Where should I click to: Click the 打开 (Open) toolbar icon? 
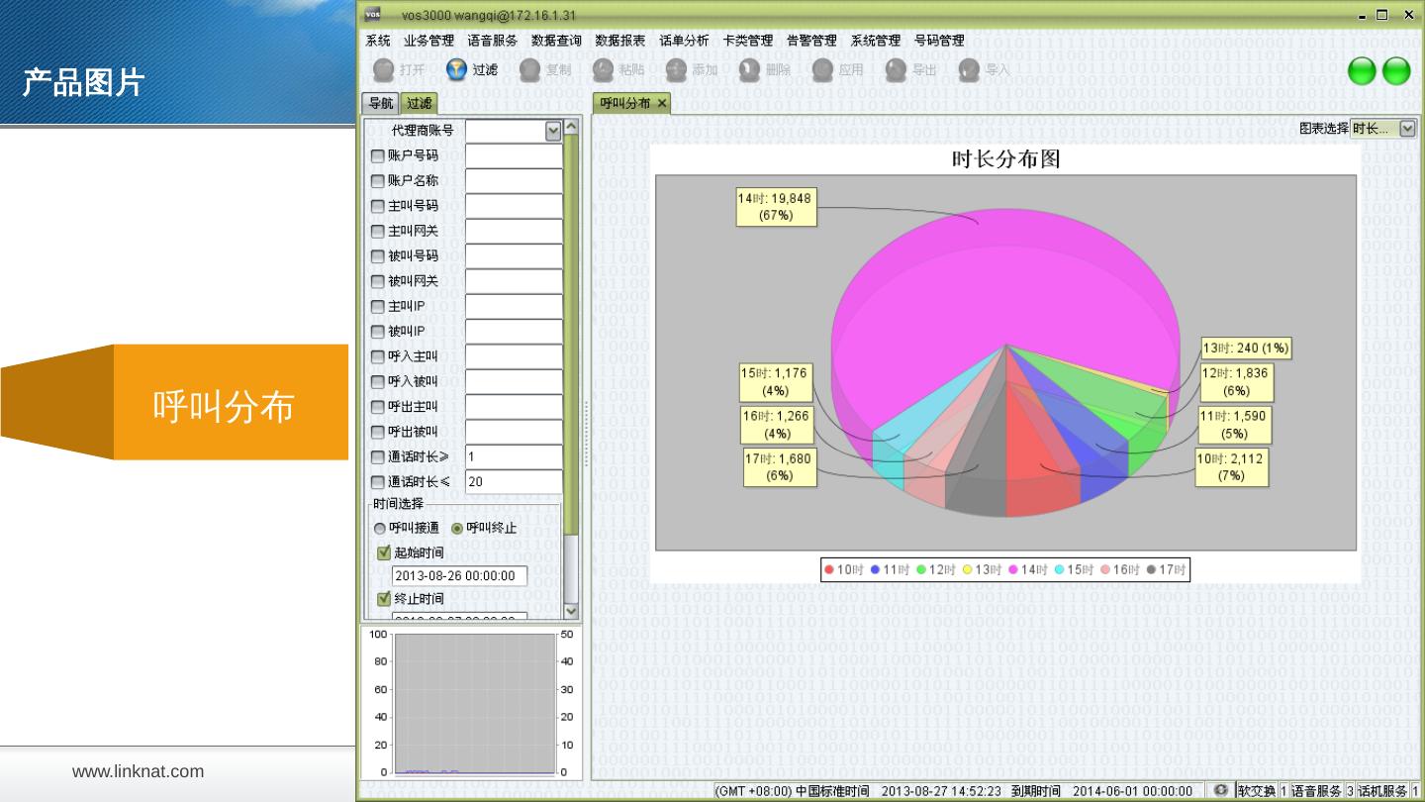tap(384, 70)
